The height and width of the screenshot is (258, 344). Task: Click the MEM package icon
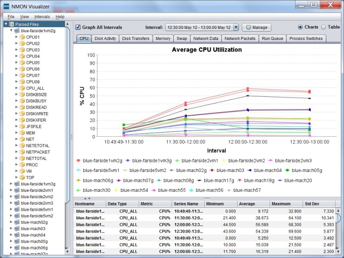click(22, 133)
